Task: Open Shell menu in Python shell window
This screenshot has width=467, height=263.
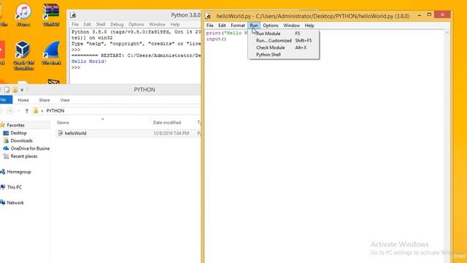Action: pos(101,24)
